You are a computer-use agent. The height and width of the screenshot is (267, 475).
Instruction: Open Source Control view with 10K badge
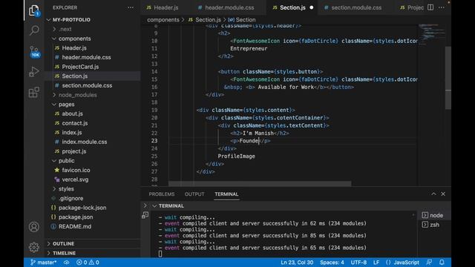click(34, 51)
